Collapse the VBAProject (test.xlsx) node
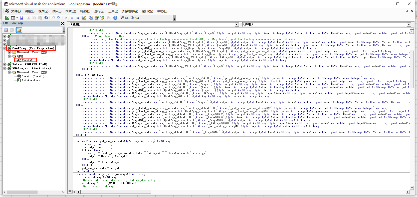 tap(5, 68)
